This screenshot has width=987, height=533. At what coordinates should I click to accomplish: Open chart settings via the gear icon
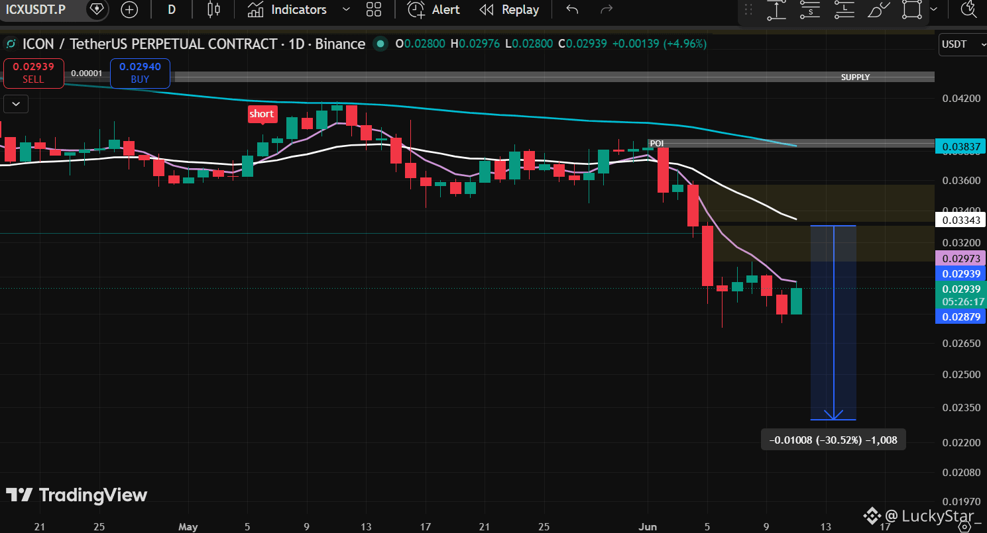point(965,526)
